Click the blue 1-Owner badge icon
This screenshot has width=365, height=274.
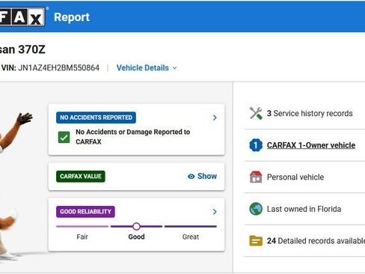[256, 145]
